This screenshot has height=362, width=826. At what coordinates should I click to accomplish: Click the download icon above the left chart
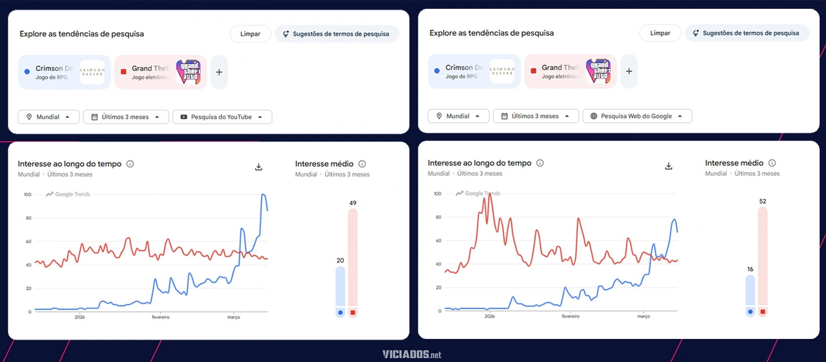coord(258,167)
